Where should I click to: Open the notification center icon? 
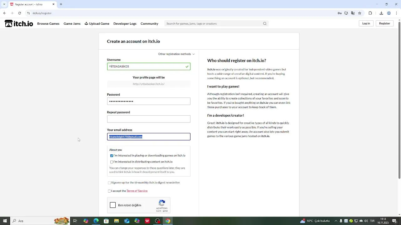tap(394, 221)
